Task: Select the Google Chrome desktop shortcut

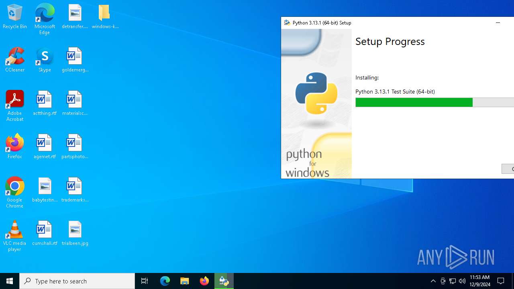Action: (x=15, y=193)
